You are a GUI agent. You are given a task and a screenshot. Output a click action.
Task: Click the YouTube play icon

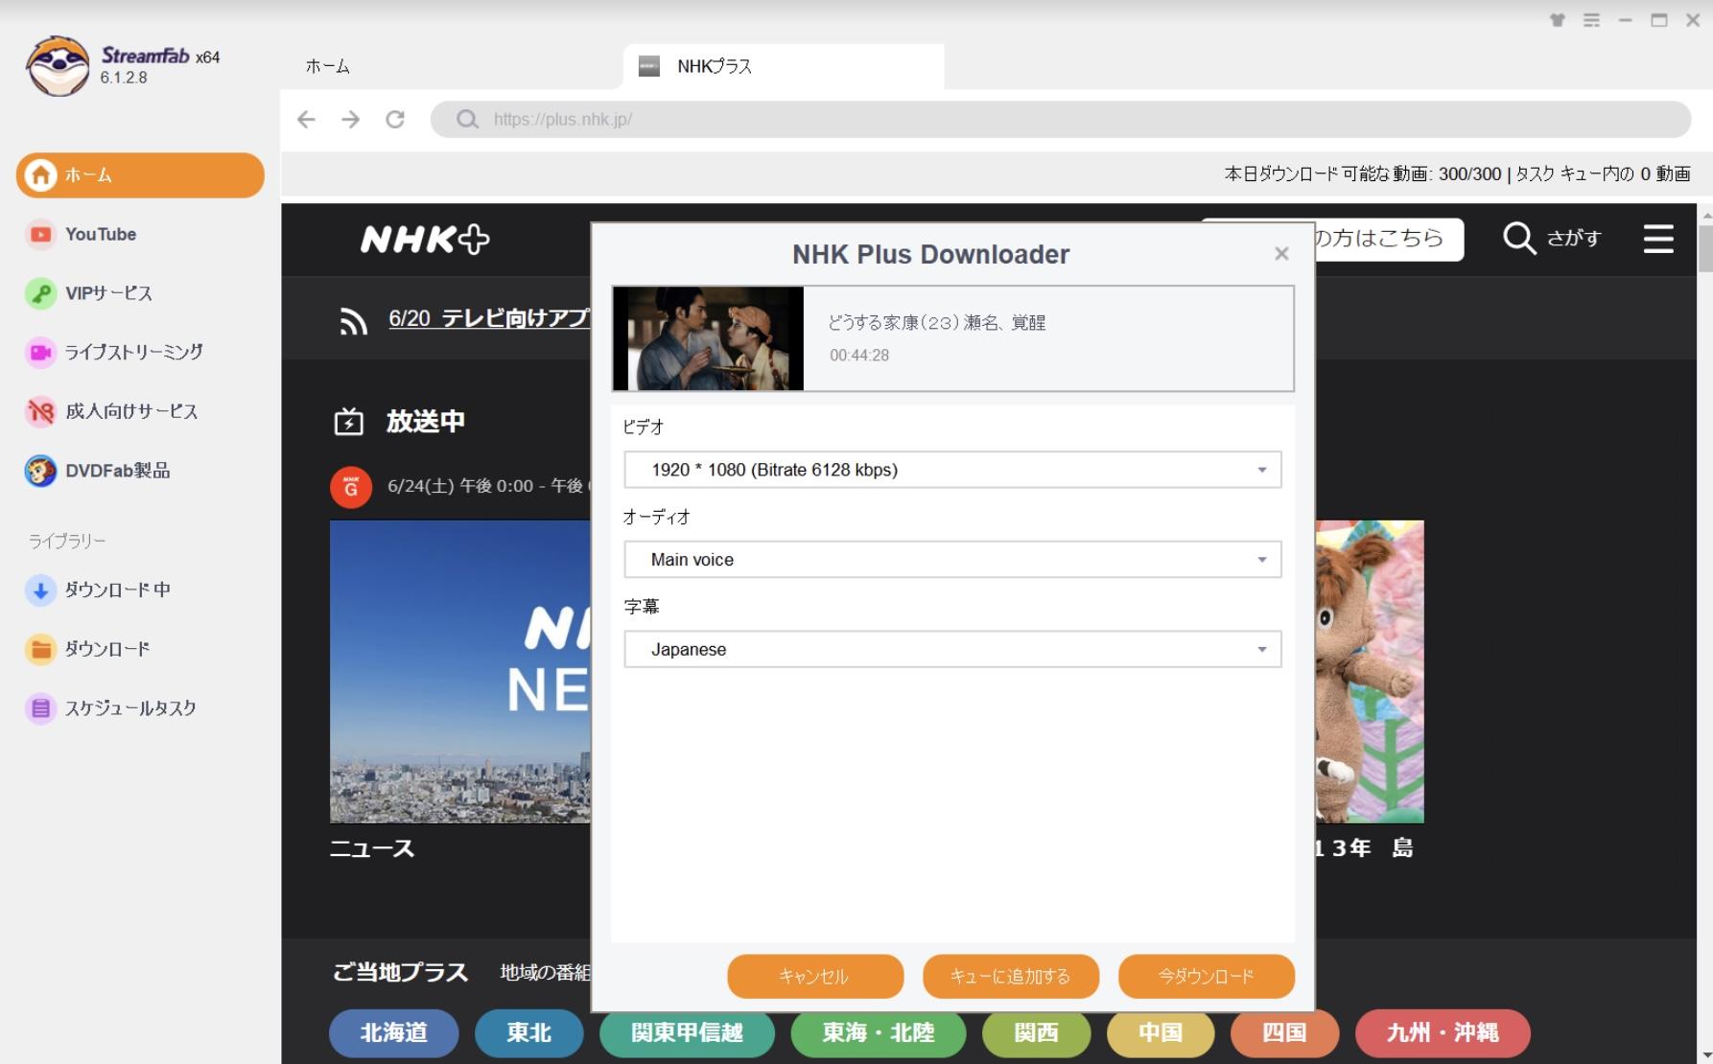pos(40,234)
